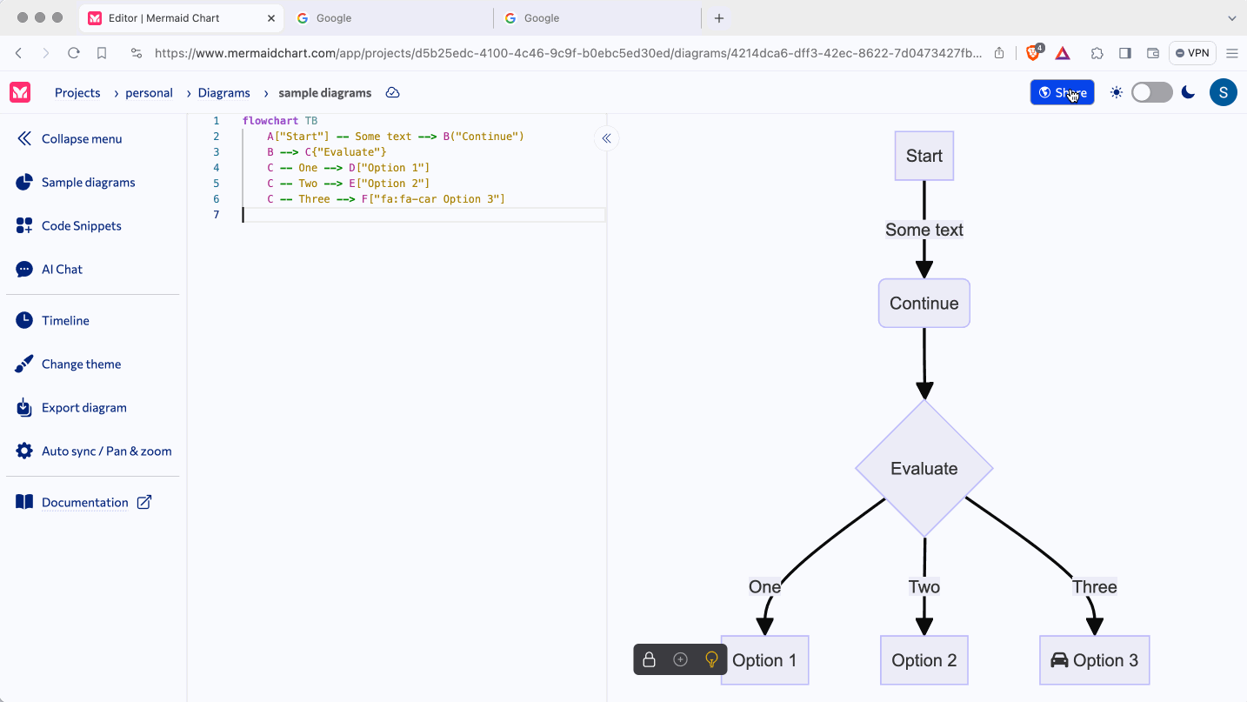Click the Brave Rewards triangle icon
The height and width of the screenshot is (702, 1247).
[1063, 53]
